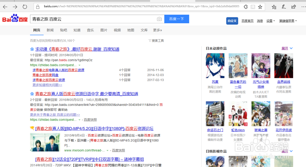Switch to the 文库 tab
Image resolution: width=306 pixels, height=167 pixels.
(x=144, y=30)
